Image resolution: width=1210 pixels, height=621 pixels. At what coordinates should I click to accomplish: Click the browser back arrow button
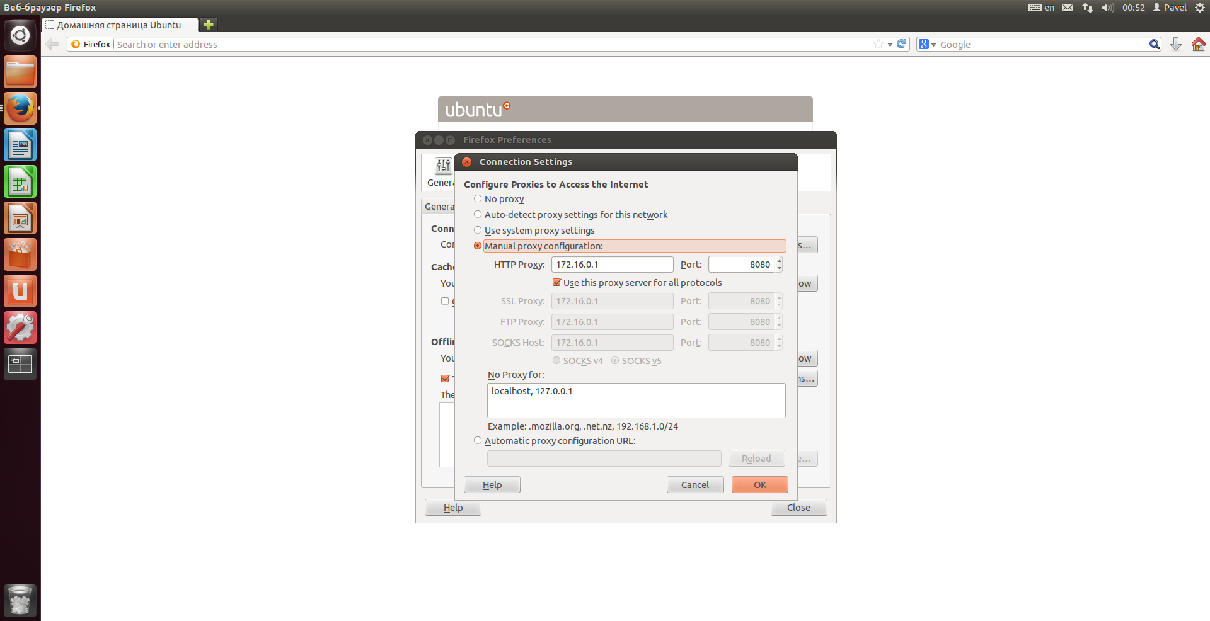52,44
